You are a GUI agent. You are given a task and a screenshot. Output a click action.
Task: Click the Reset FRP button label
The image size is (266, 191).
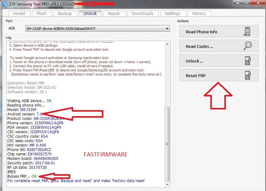(x=196, y=76)
